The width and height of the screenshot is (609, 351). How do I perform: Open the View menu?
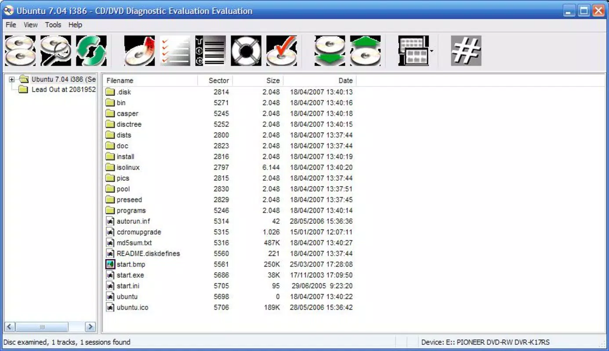coord(31,25)
